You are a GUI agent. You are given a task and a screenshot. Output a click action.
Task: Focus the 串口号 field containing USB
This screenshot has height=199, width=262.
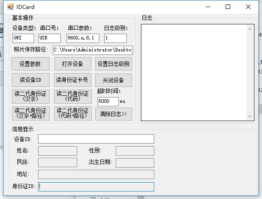click(50, 38)
